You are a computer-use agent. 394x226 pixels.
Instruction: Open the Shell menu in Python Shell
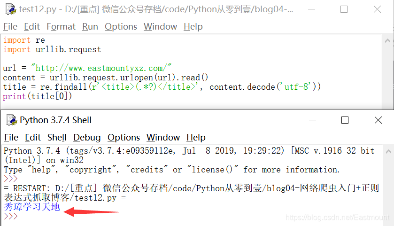[57, 138]
